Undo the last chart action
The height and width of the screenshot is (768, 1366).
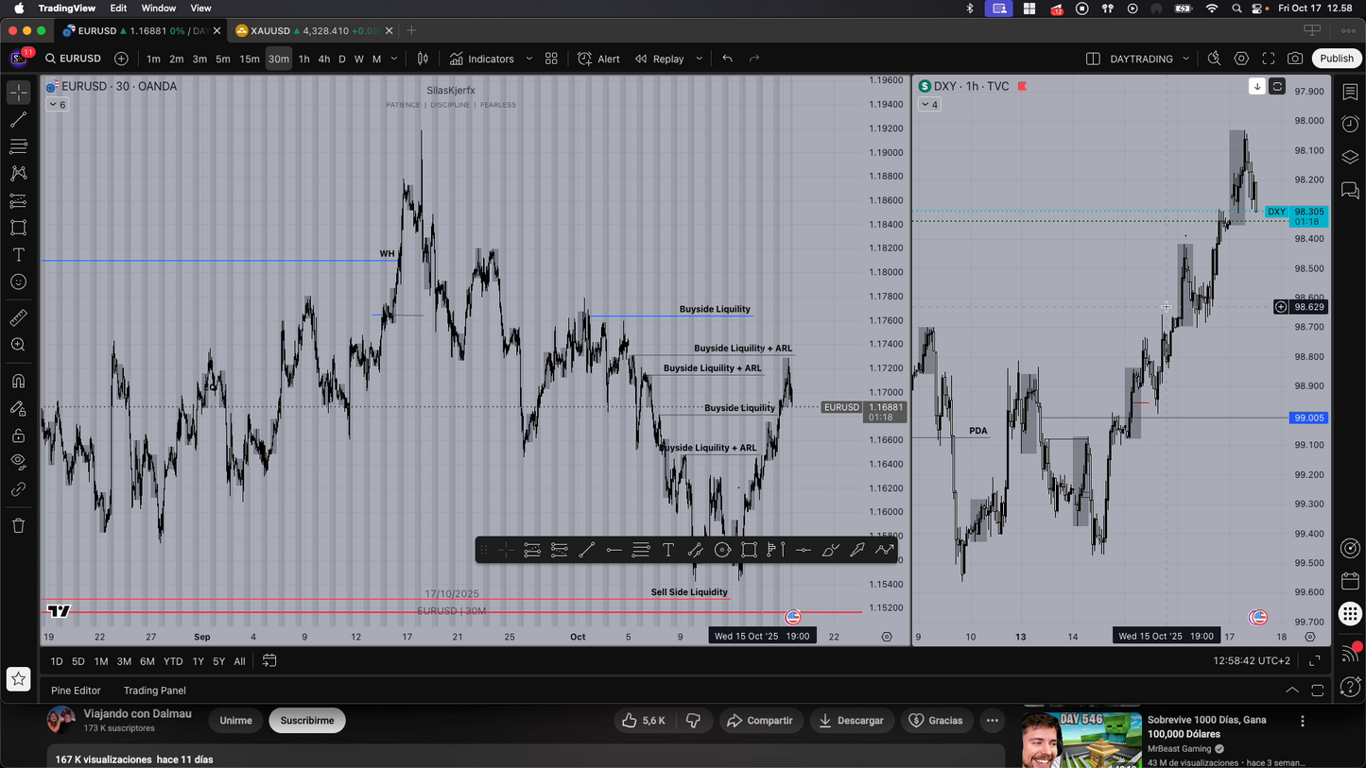(x=727, y=59)
